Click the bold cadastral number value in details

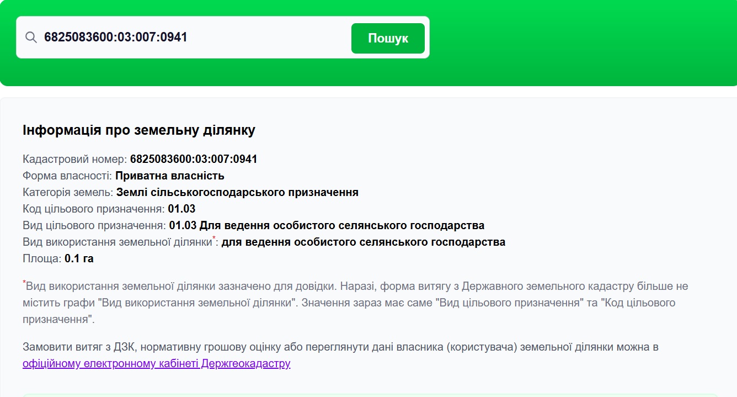tap(194, 160)
